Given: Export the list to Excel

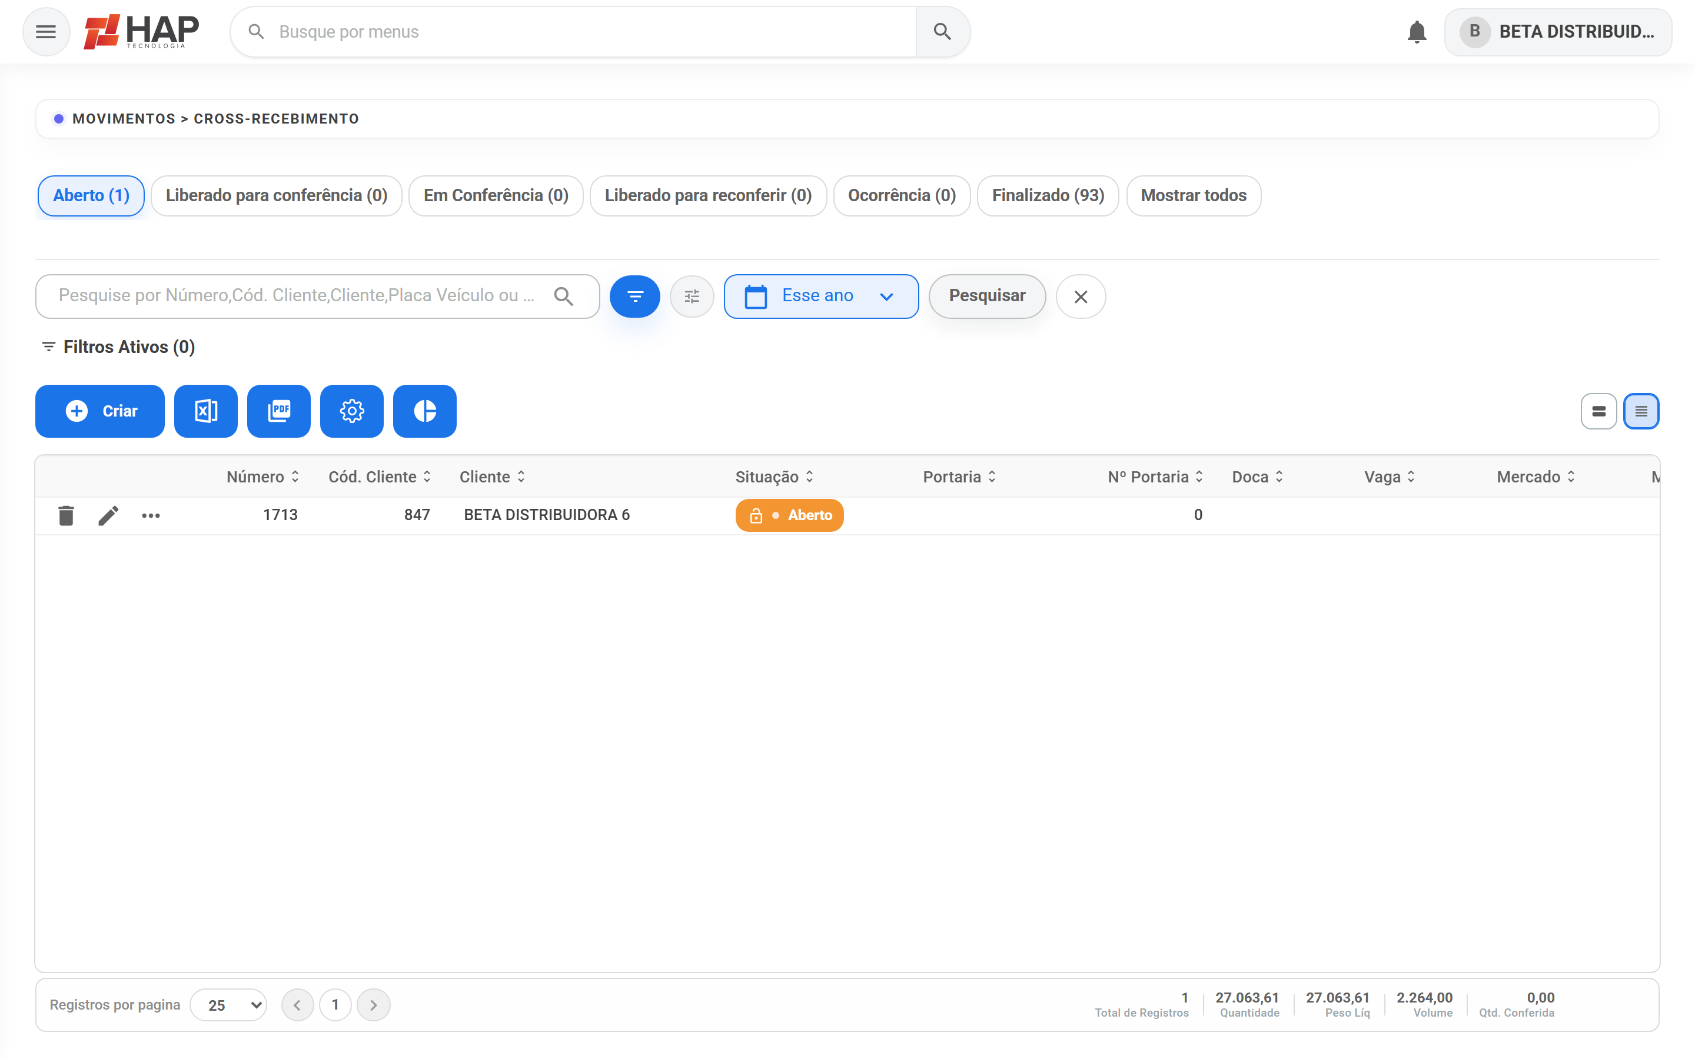Looking at the screenshot, I should (x=206, y=411).
